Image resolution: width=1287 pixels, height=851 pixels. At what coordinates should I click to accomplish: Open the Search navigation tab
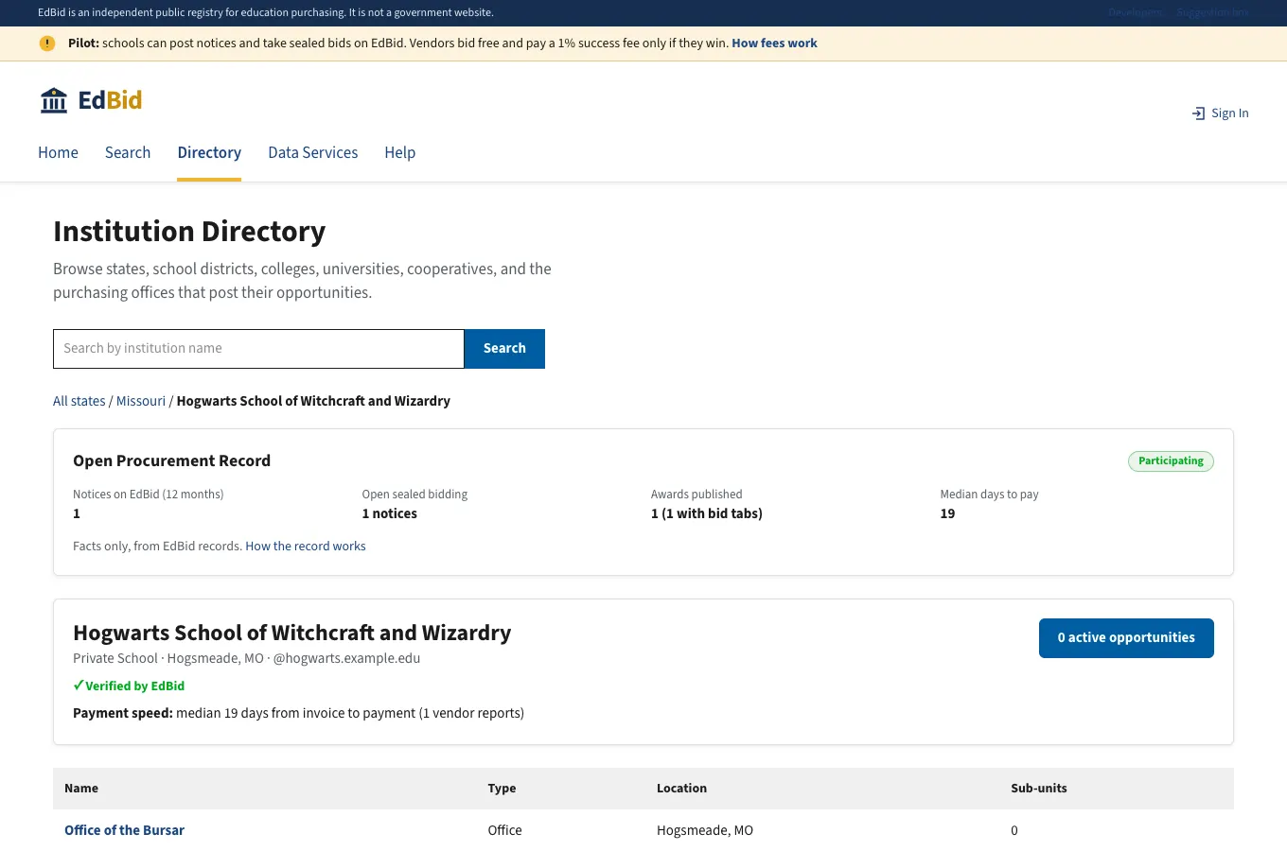[128, 152]
